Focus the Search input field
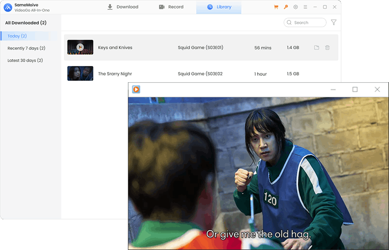This screenshot has height=250, width=389. pyautogui.click(x=305, y=22)
